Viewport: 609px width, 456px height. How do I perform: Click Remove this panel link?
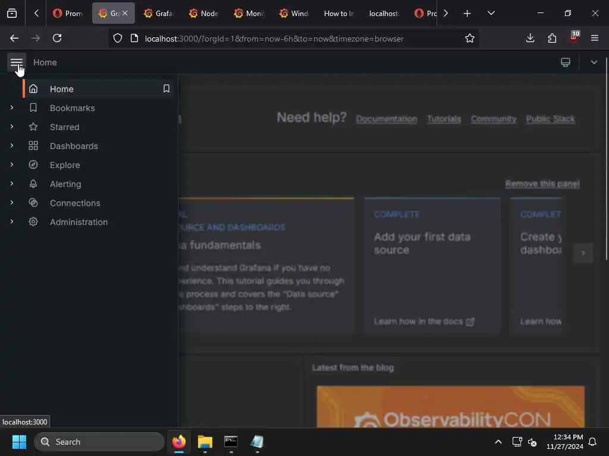point(542,184)
